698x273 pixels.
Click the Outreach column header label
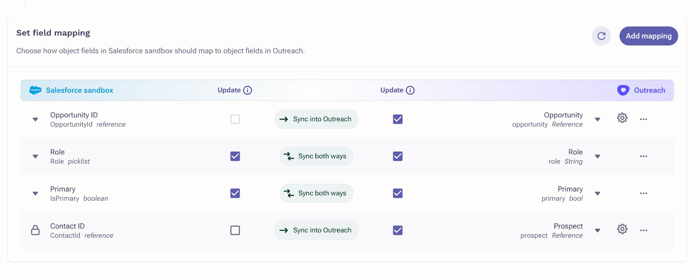(650, 90)
